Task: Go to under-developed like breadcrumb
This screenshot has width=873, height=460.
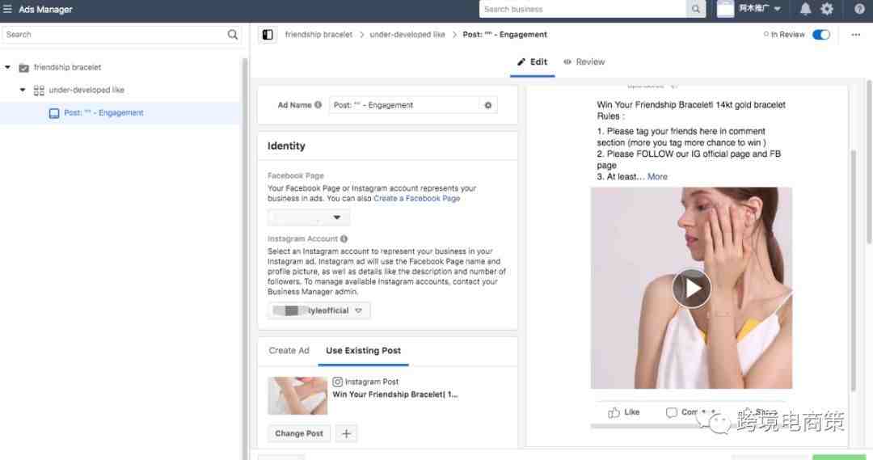Action: (407, 35)
